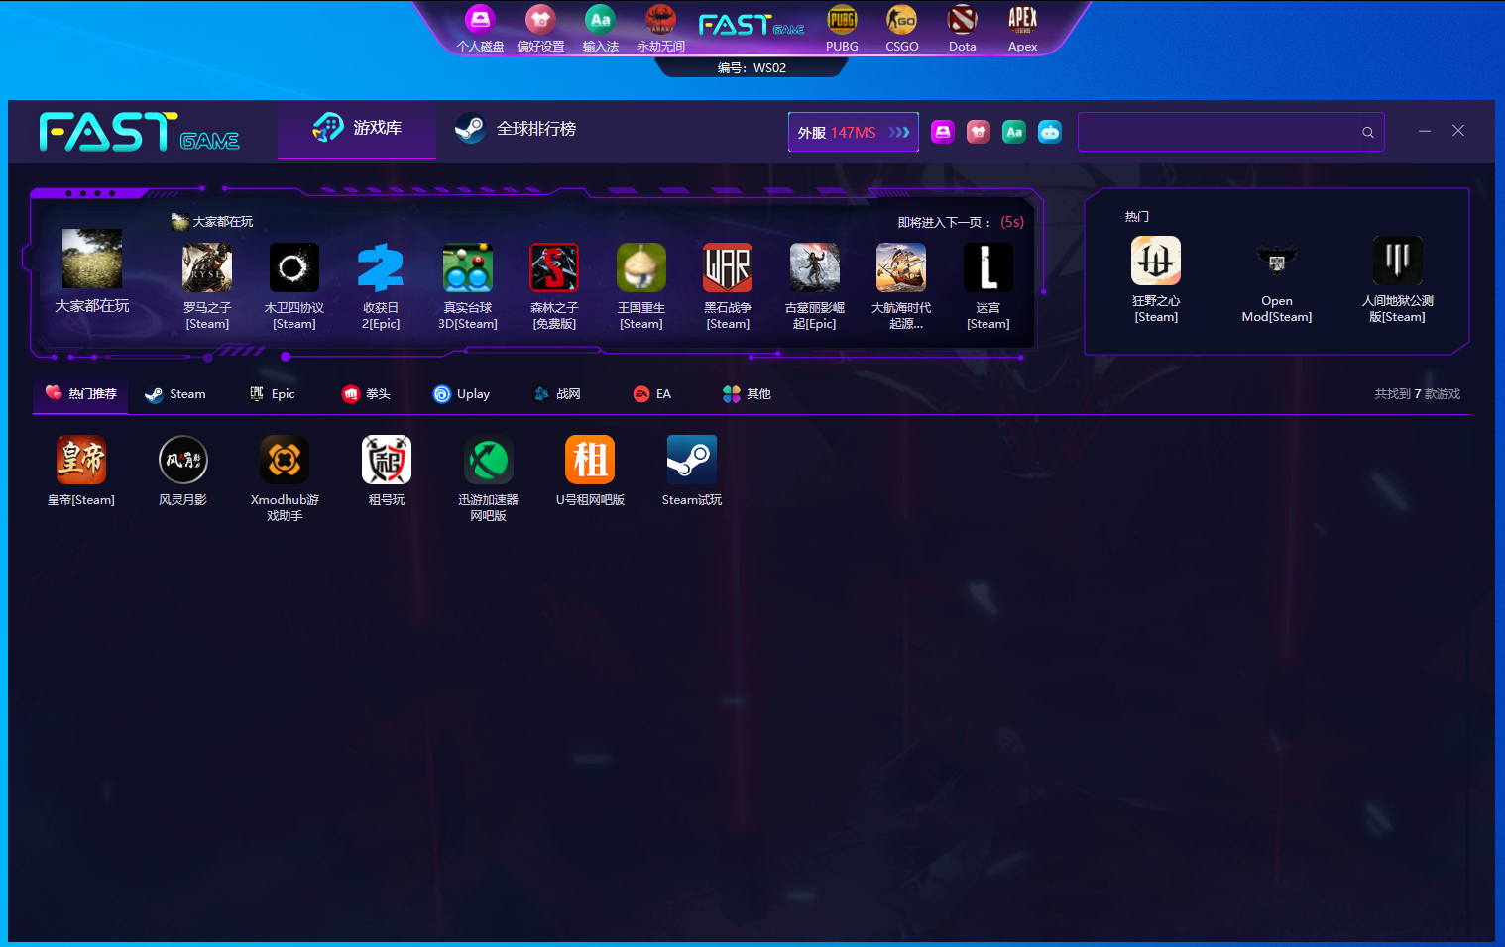Click the 即将进入下一页 countdown text
The image size is (1505, 947).
pyautogui.click(x=961, y=222)
